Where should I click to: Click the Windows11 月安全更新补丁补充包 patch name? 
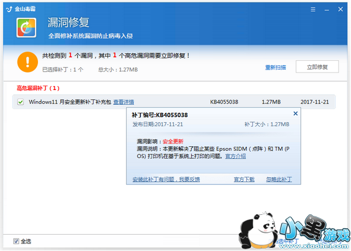[70, 102]
